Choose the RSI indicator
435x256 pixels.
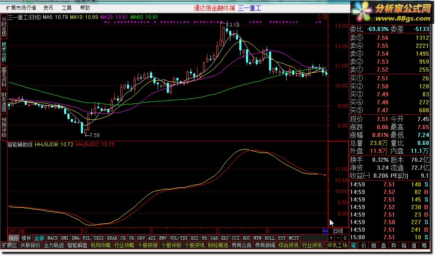point(194,238)
